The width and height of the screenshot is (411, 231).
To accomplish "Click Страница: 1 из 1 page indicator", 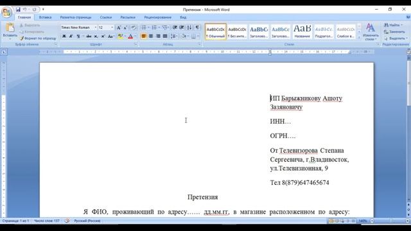I will [15, 221].
